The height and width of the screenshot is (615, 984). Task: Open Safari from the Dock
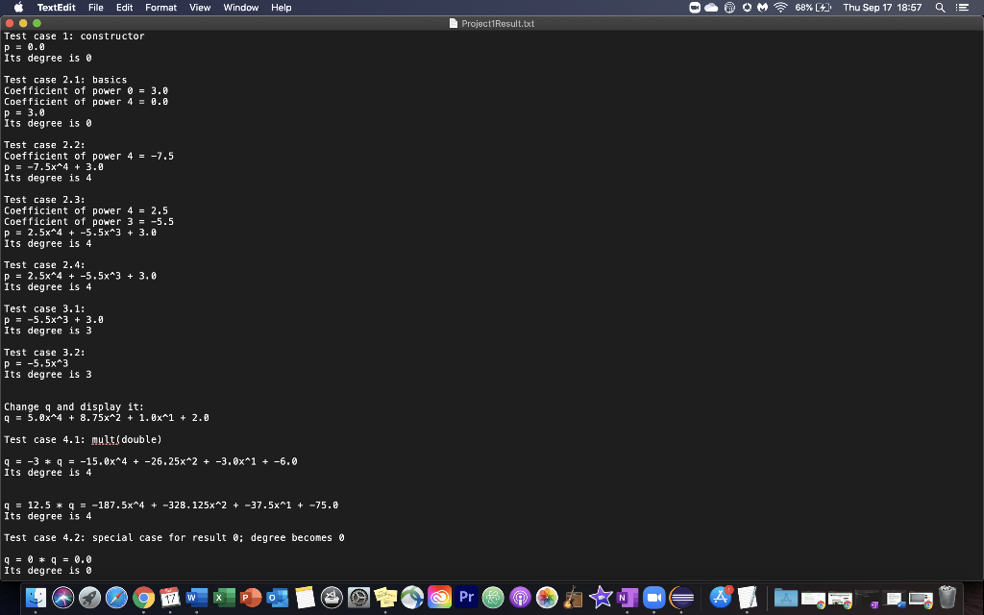point(116,598)
